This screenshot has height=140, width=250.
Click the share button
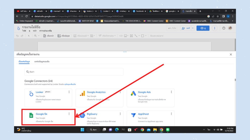pyautogui.click(x=186, y=28)
